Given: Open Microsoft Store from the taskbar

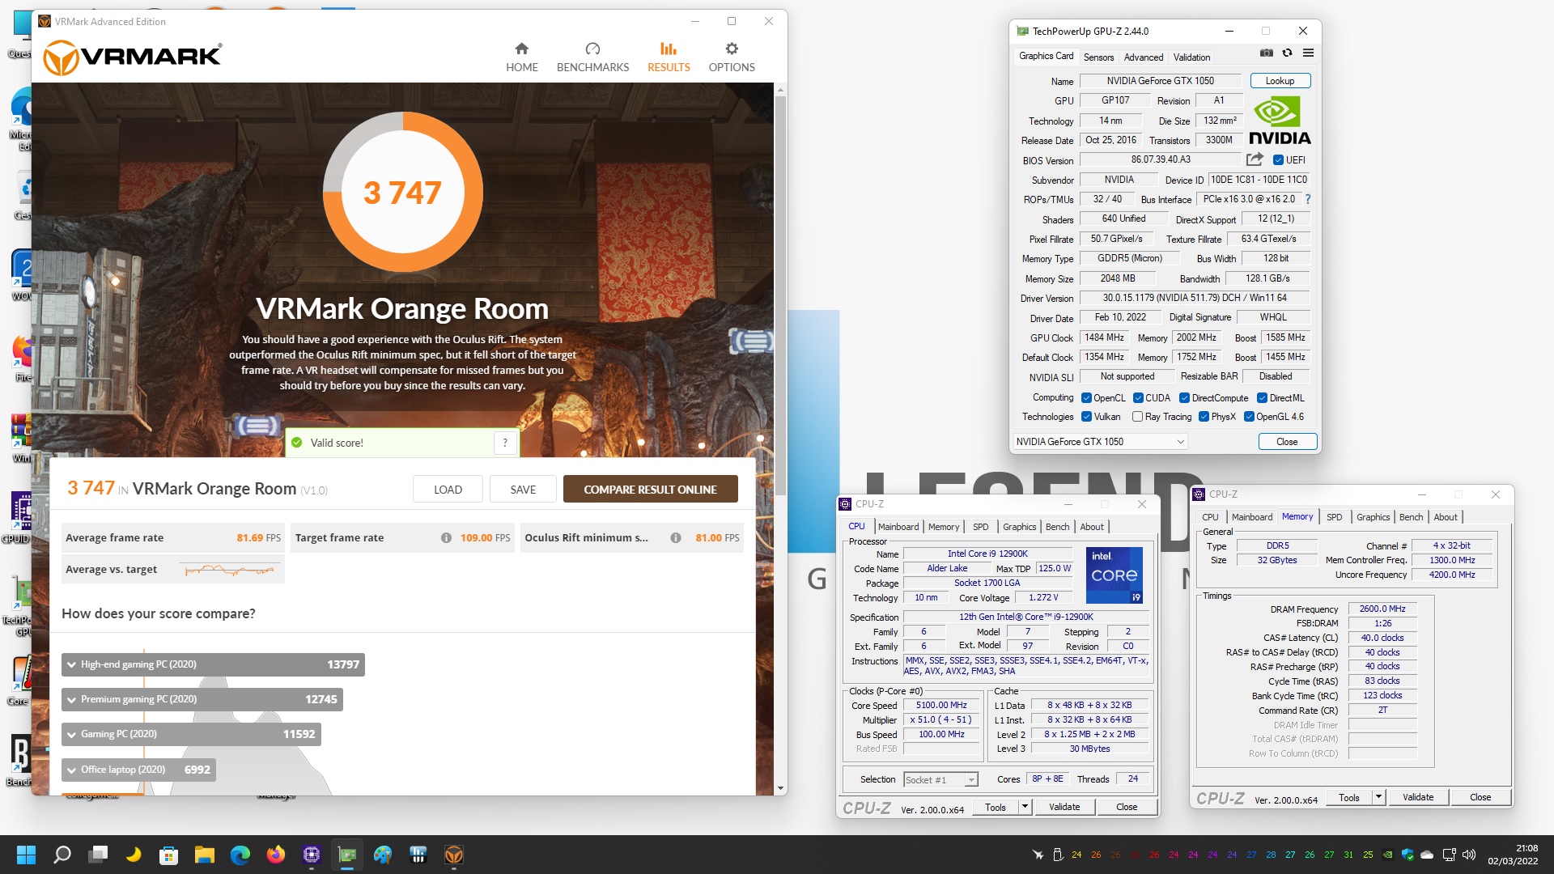Looking at the screenshot, I should (169, 855).
